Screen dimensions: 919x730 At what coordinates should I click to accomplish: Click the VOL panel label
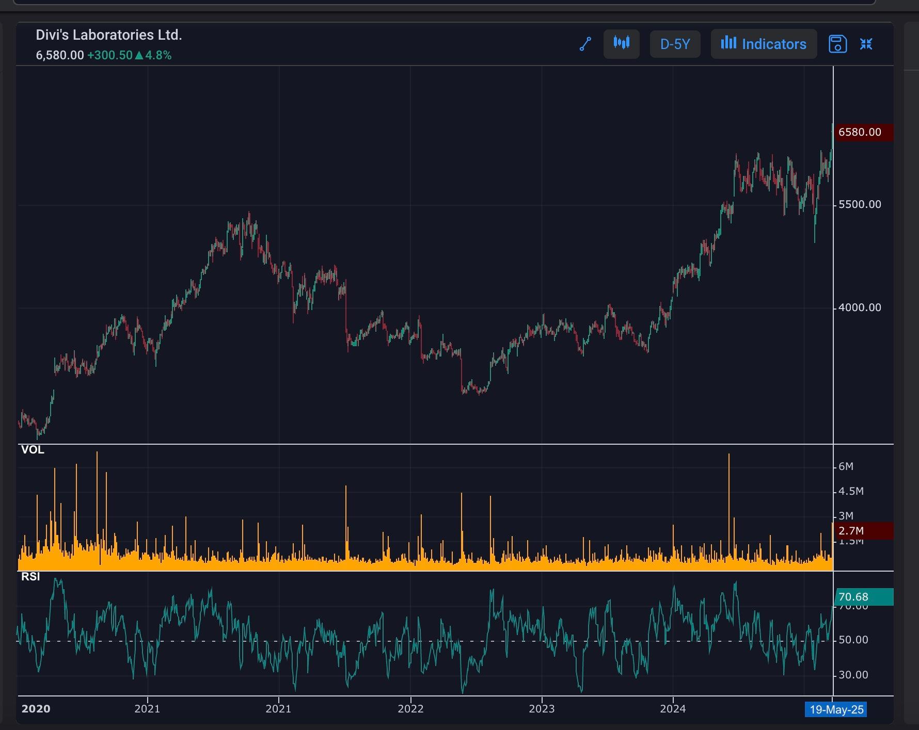pyautogui.click(x=33, y=450)
